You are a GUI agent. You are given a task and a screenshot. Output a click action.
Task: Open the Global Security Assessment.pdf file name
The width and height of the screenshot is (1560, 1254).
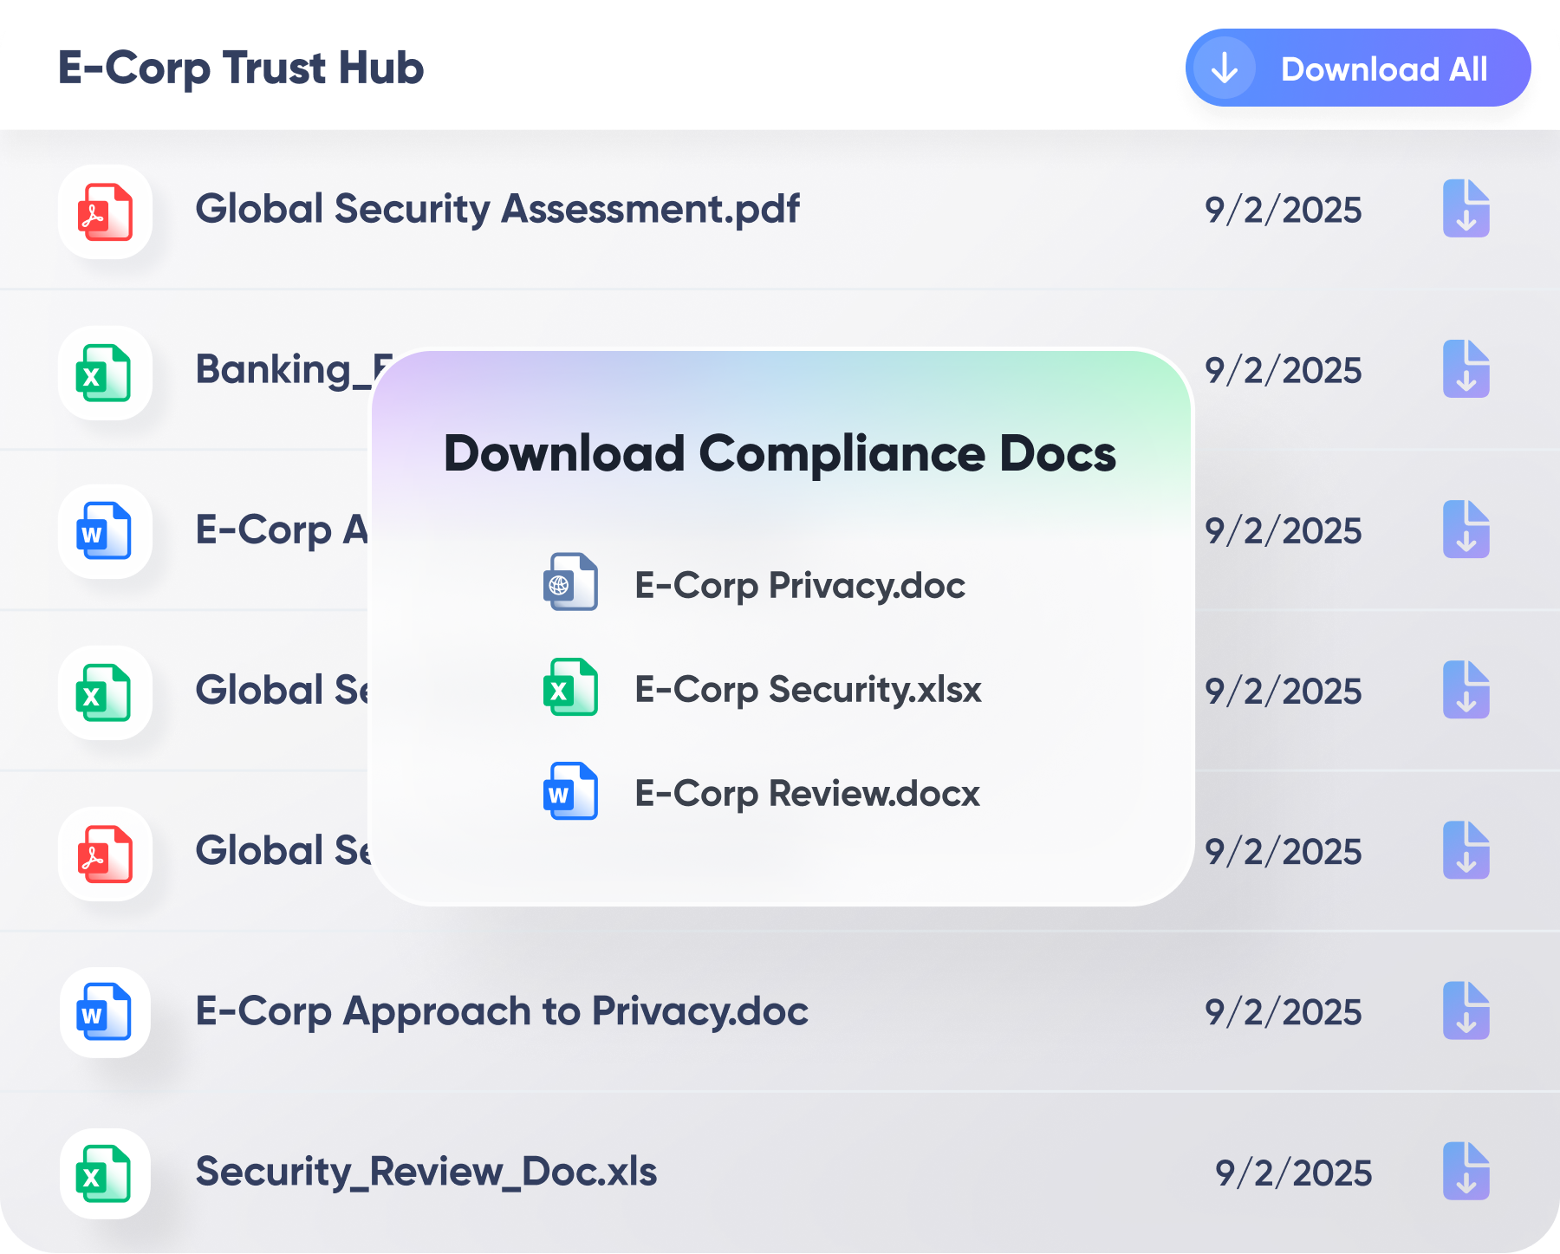tap(497, 209)
